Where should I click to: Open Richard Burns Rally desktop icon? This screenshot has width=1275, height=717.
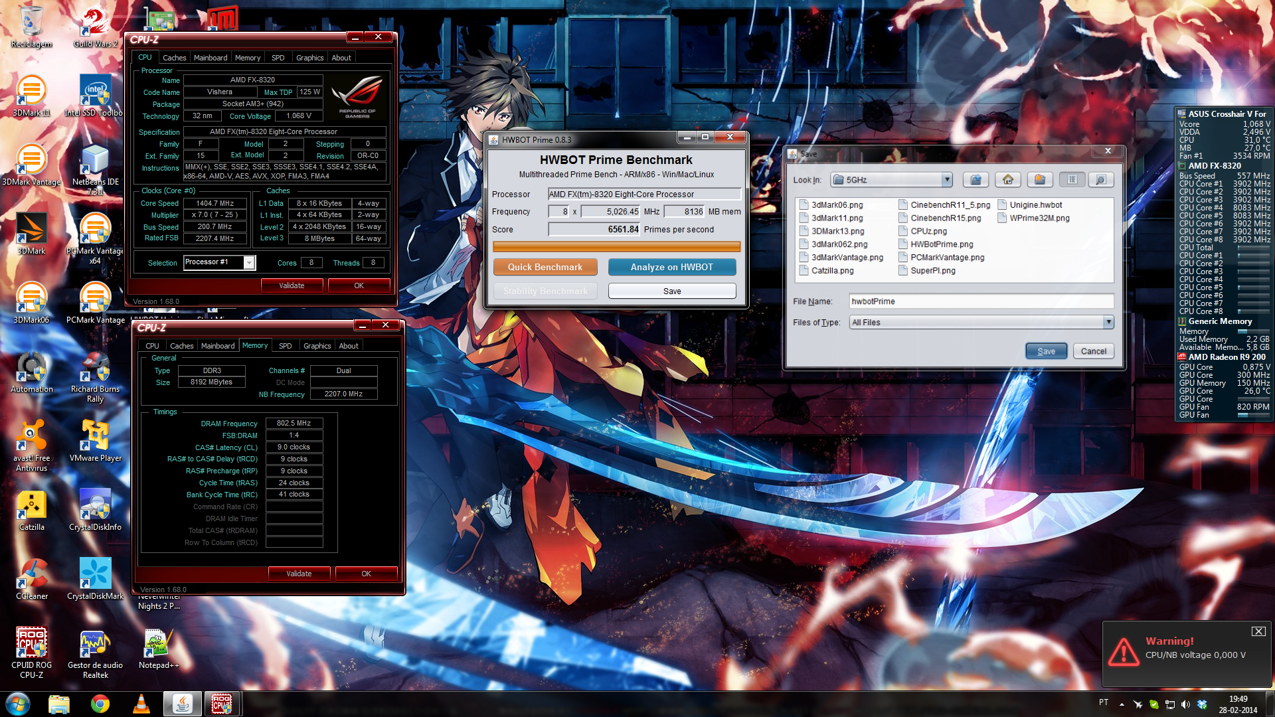click(95, 377)
